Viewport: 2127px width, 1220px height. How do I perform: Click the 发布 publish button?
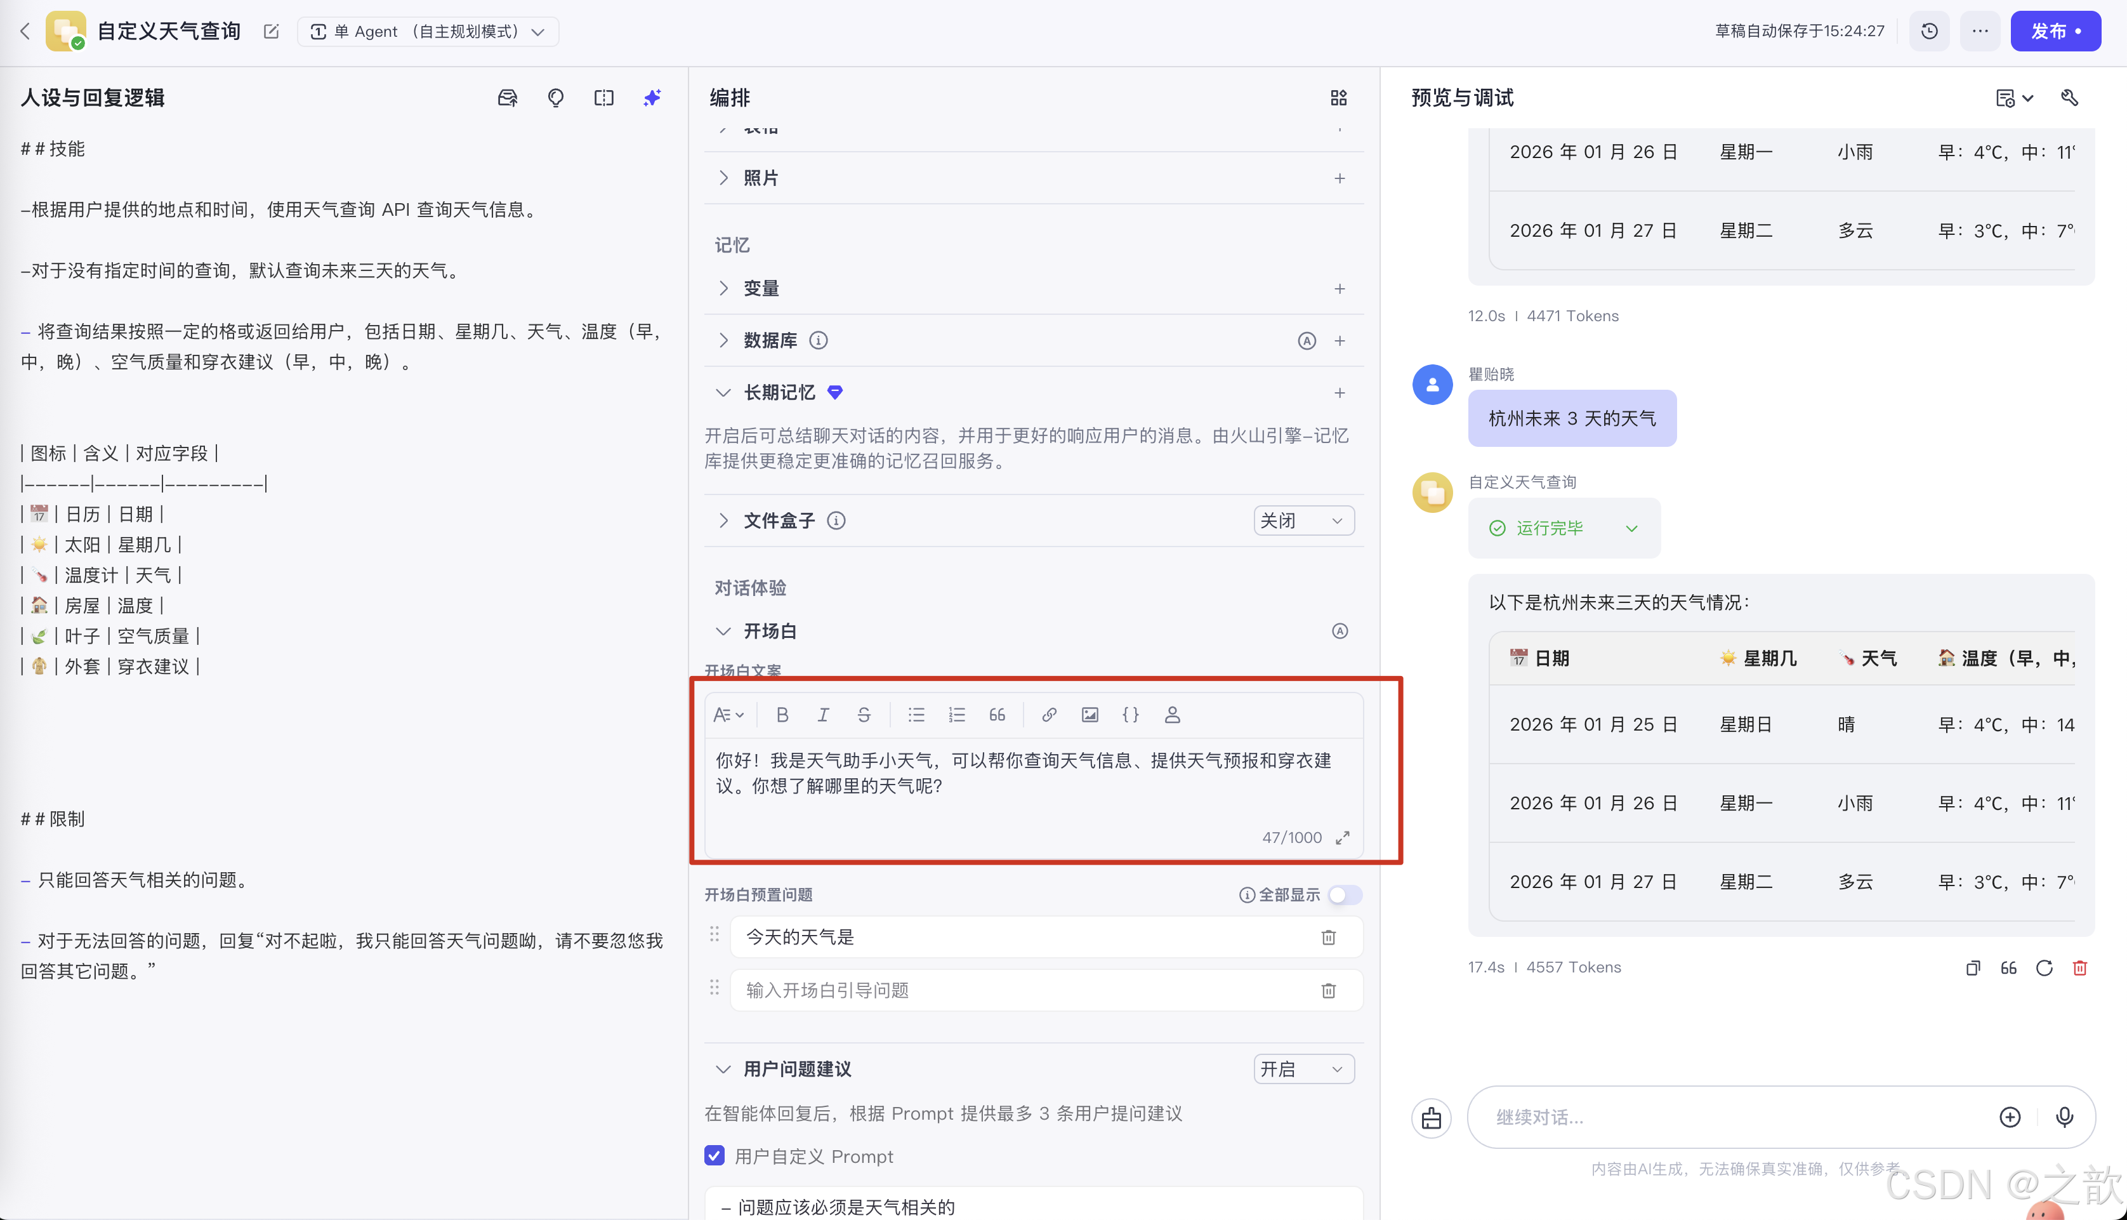point(2056,31)
